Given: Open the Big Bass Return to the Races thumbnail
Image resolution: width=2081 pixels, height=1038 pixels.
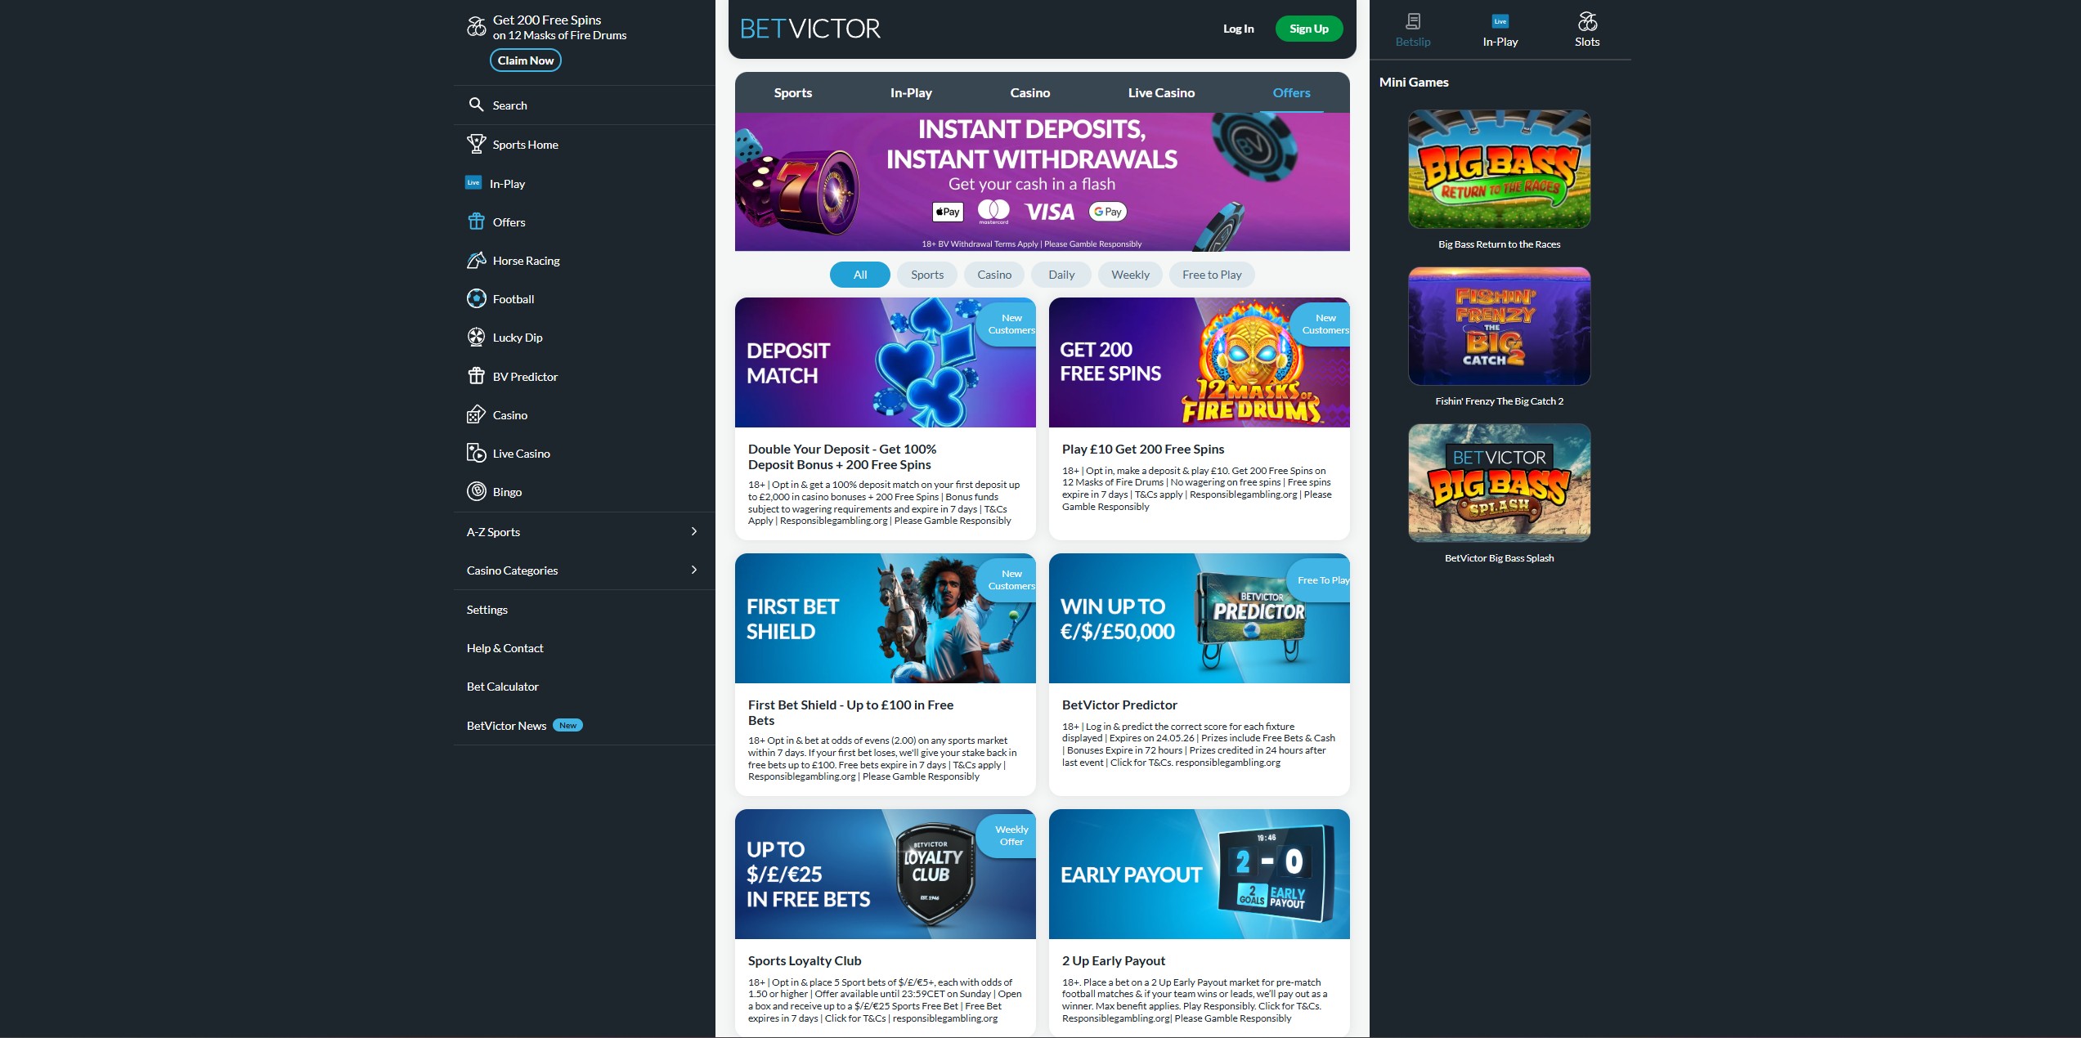Looking at the screenshot, I should (x=1500, y=169).
